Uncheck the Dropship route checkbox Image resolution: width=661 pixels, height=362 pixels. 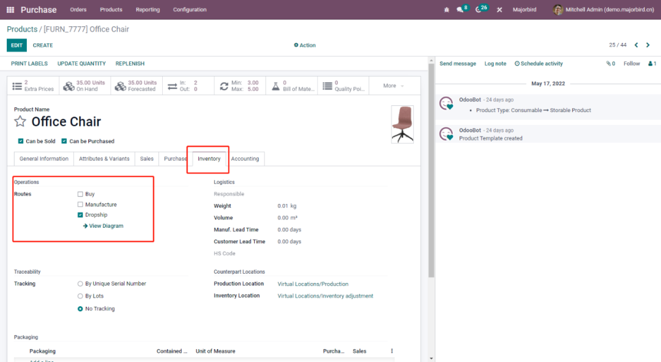tap(80, 215)
